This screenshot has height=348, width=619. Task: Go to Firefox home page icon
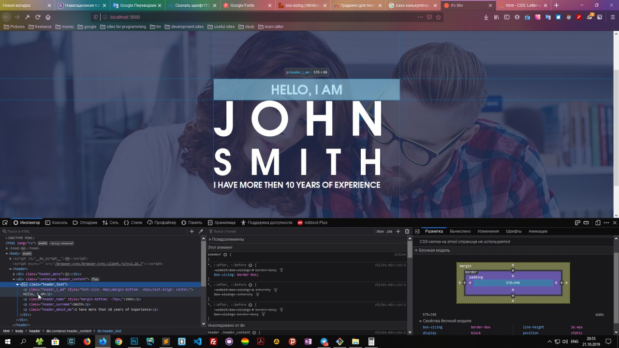tap(48, 17)
